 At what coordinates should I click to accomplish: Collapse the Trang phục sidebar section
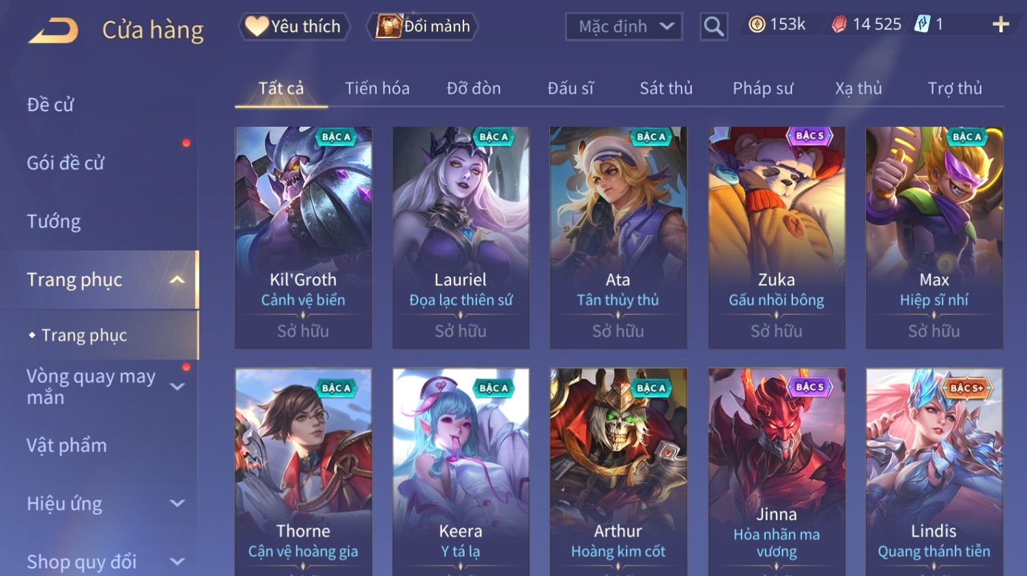pos(177,280)
